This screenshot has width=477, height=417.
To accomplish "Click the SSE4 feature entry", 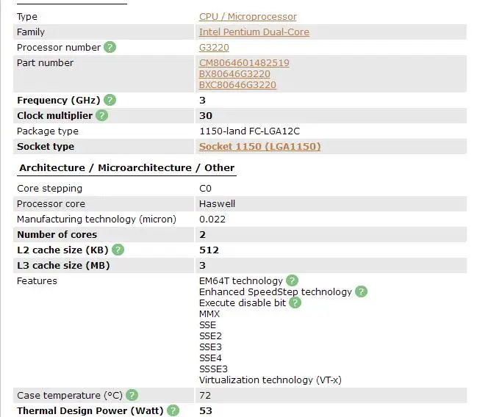I will [x=210, y=358].
